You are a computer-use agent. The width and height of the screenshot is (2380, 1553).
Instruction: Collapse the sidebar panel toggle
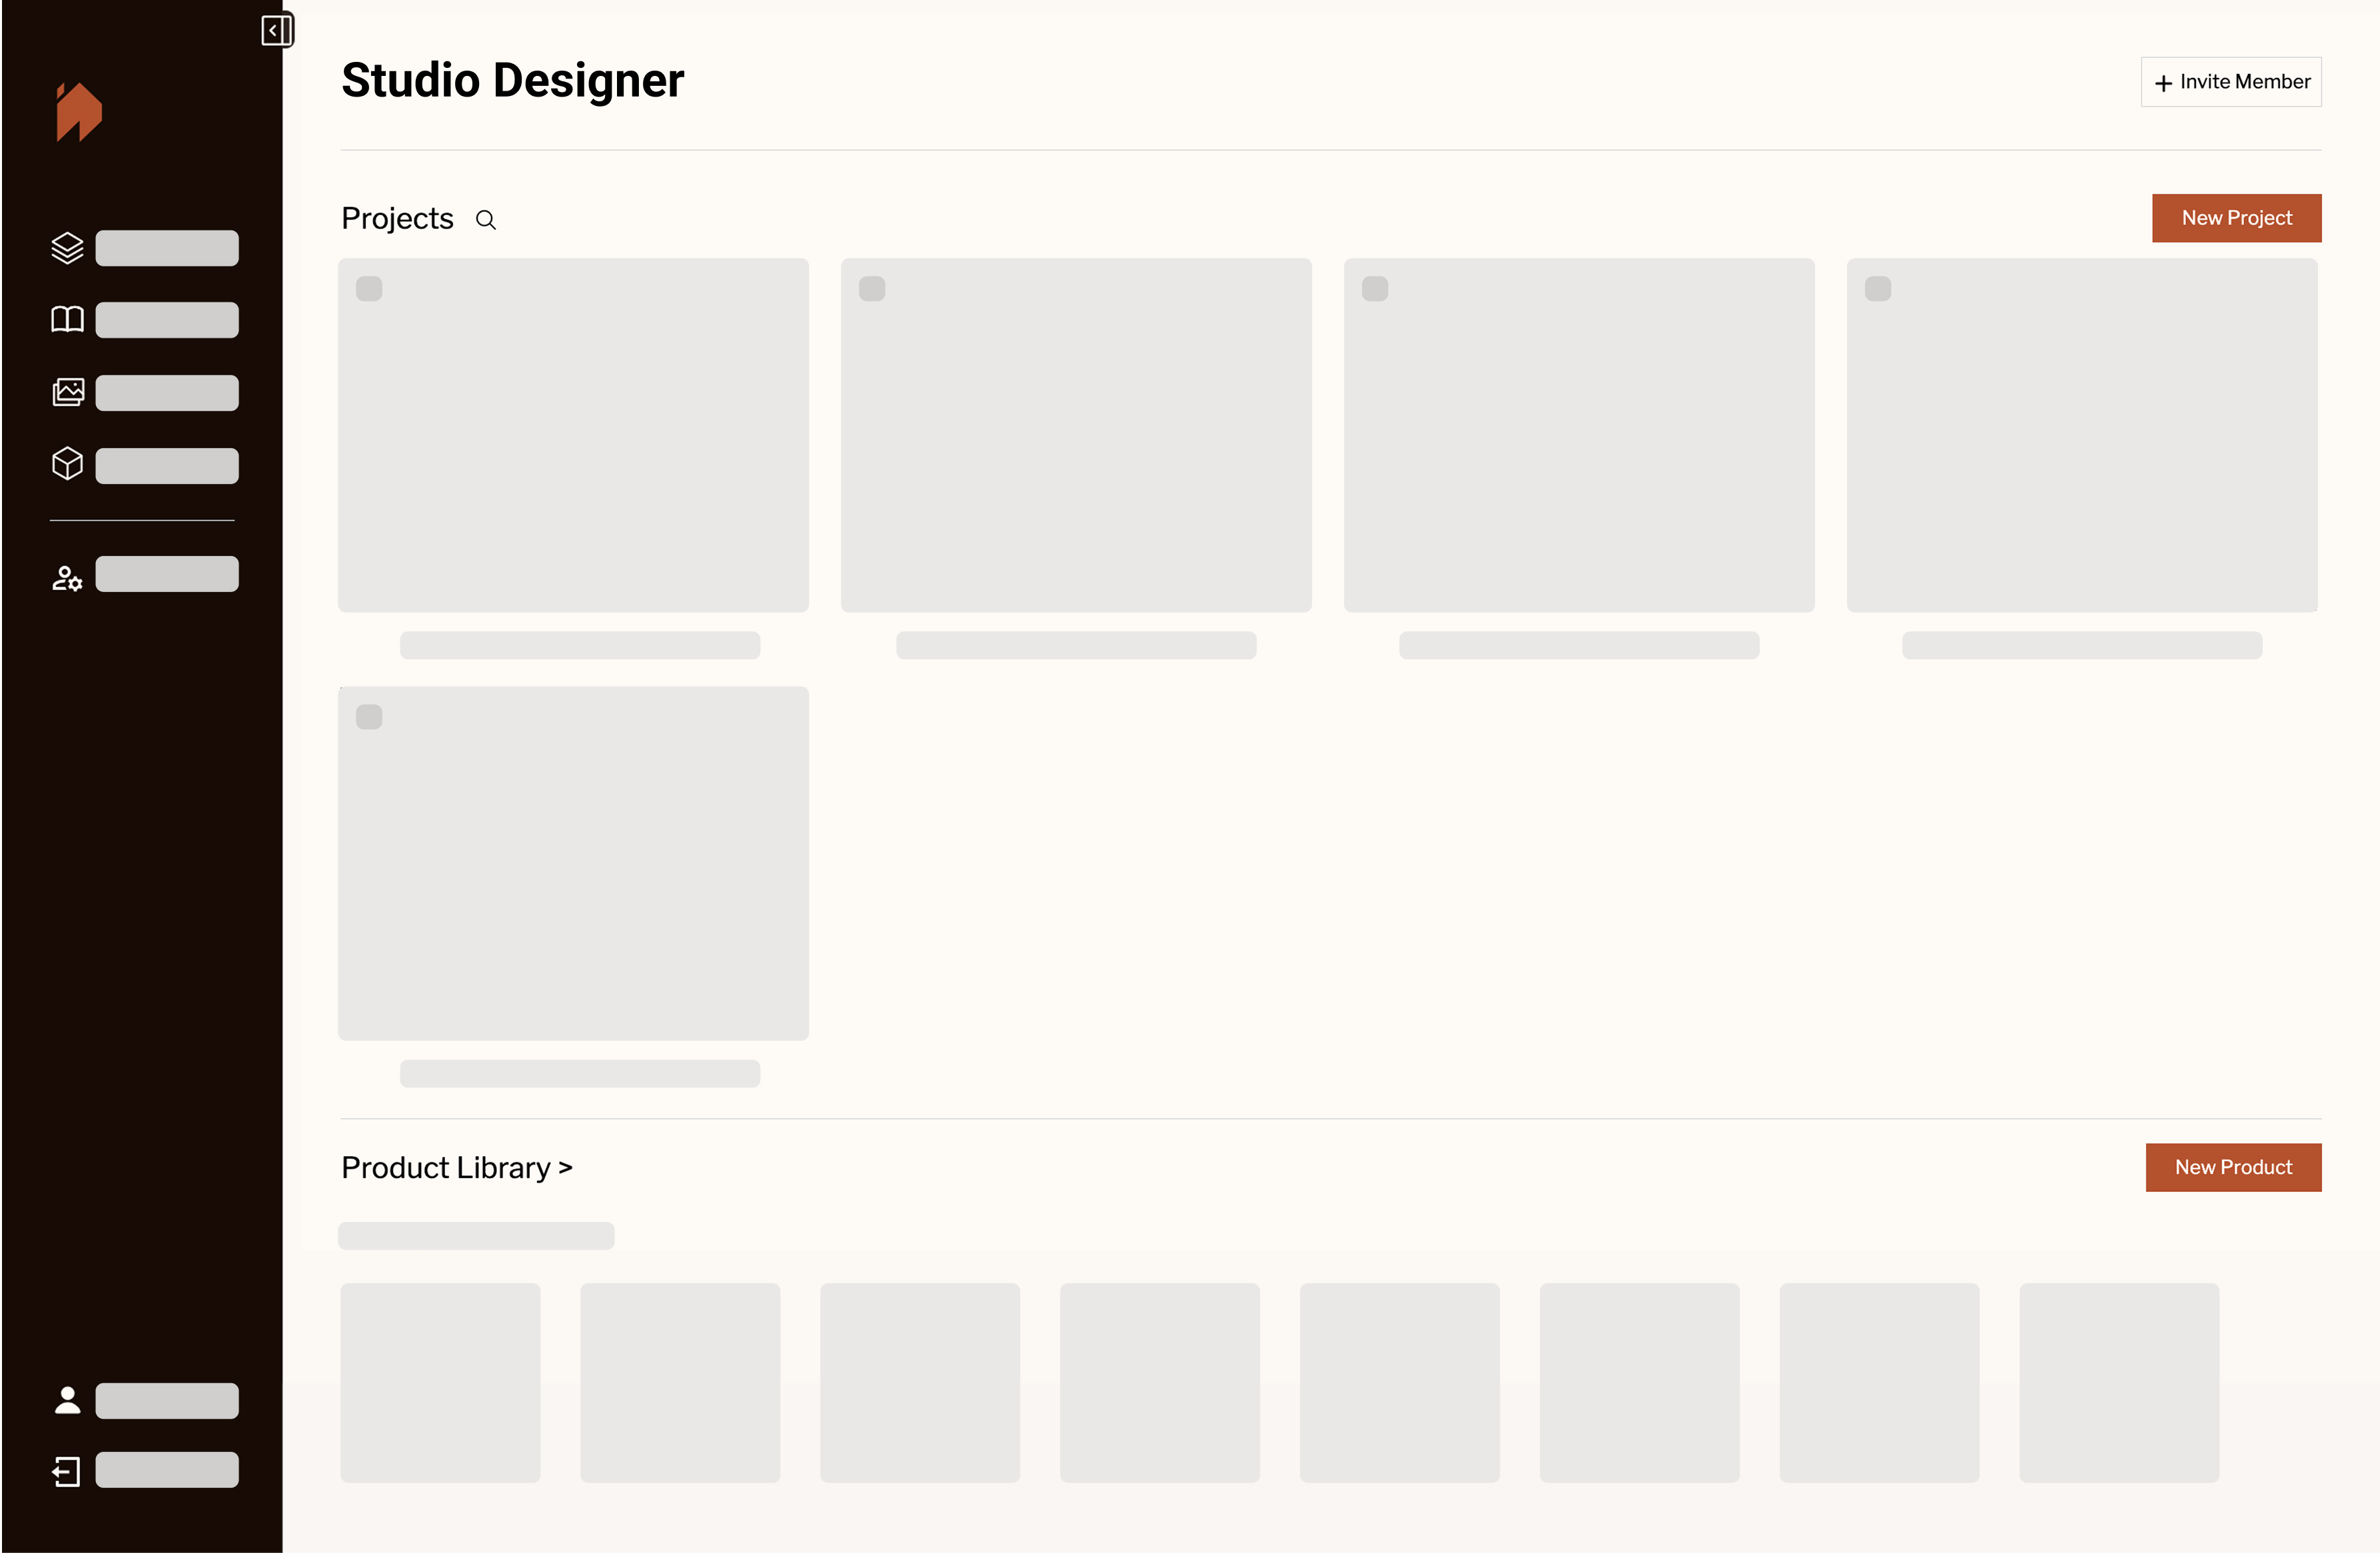click(x=276, y=30)
